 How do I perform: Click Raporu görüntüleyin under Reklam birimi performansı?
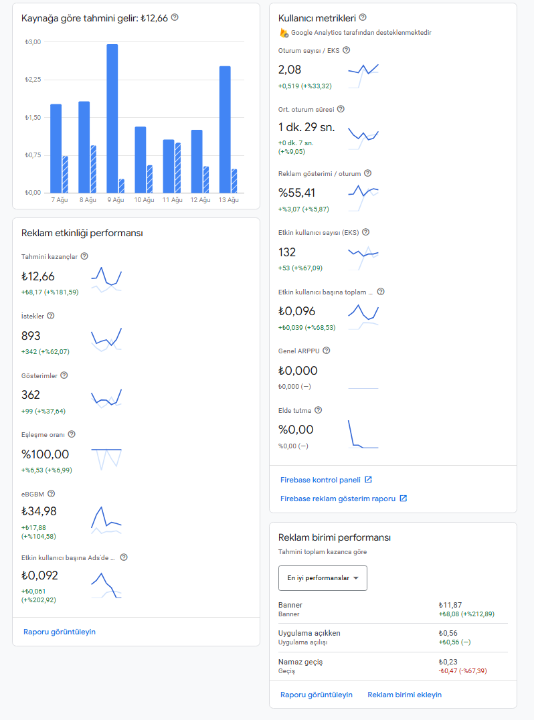point(317,695)
